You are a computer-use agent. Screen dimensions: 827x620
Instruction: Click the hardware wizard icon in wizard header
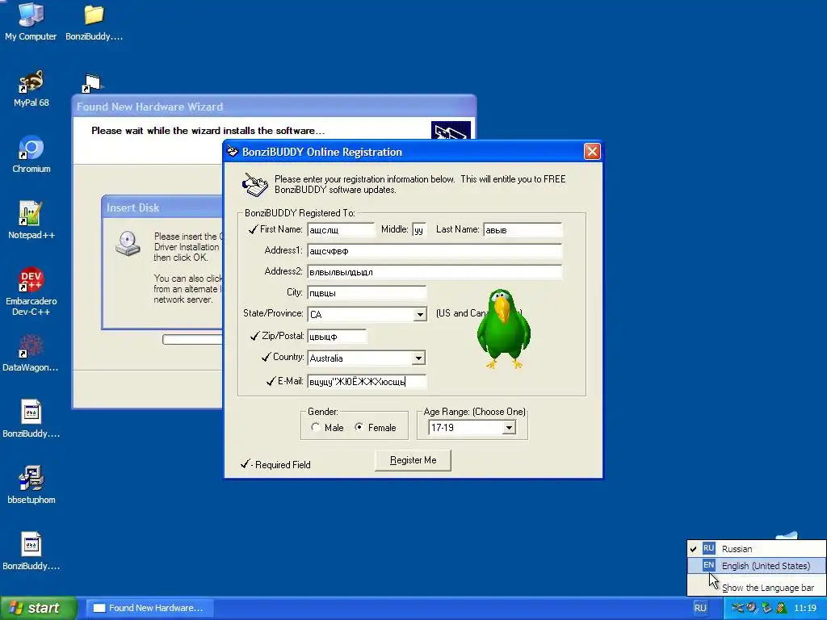(x=451, y=130)
